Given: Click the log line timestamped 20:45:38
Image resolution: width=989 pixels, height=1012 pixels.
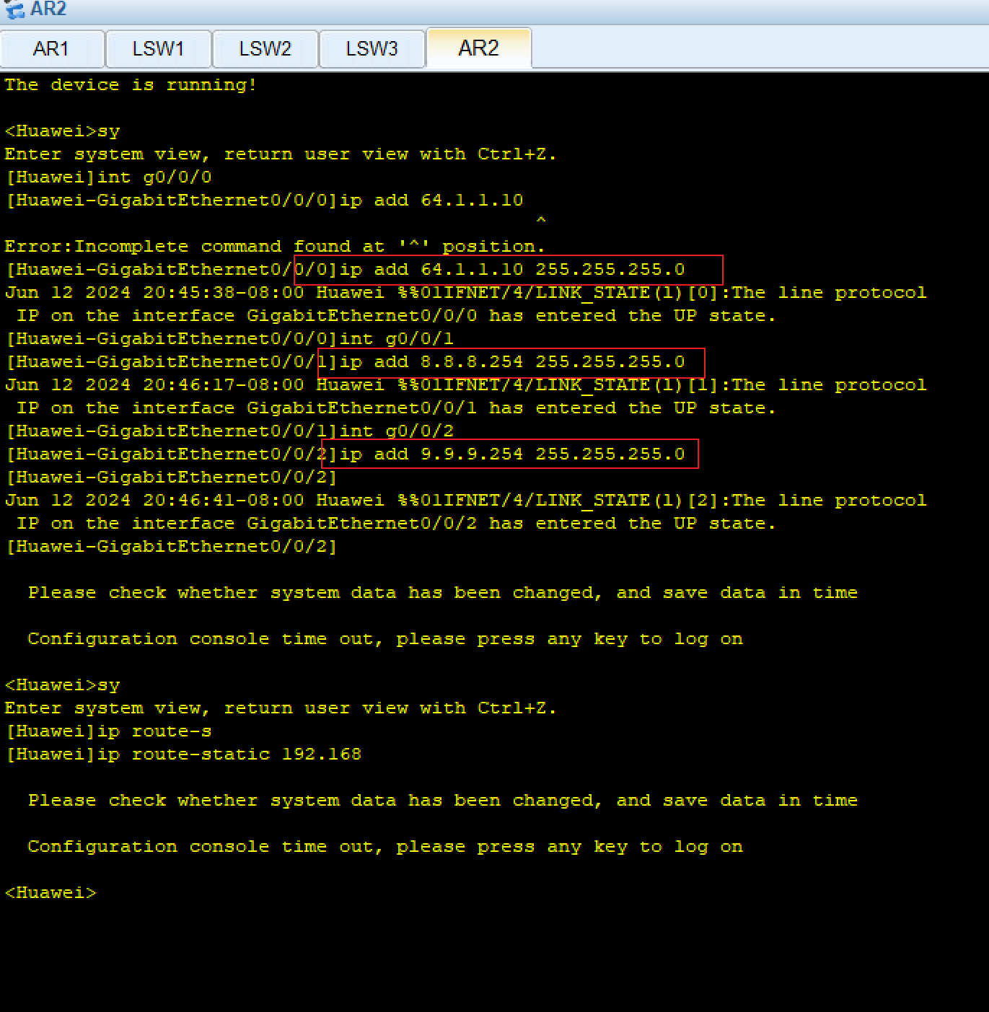Looking at the screenshot, I should point(465,293).
